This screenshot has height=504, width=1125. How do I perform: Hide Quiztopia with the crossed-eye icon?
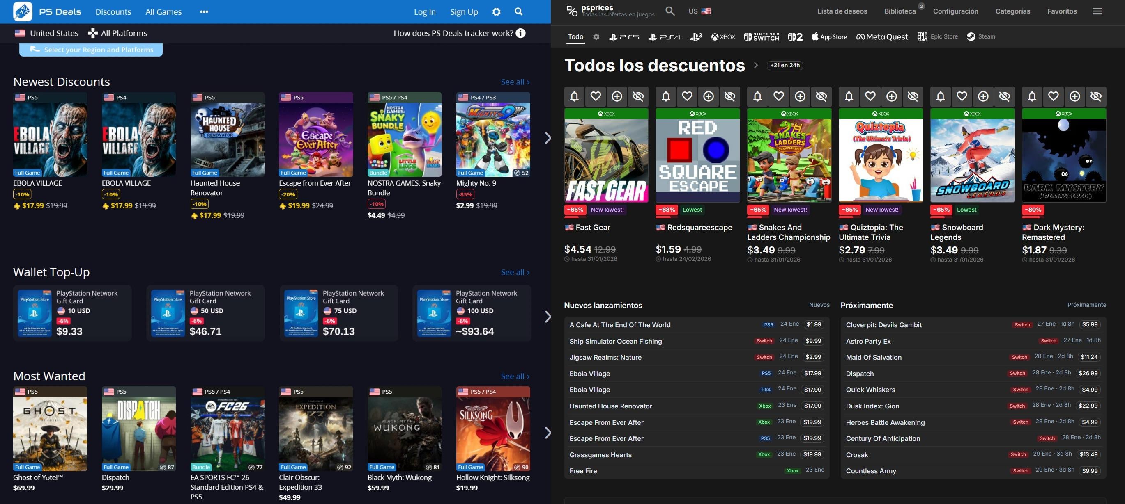(913, 96)
